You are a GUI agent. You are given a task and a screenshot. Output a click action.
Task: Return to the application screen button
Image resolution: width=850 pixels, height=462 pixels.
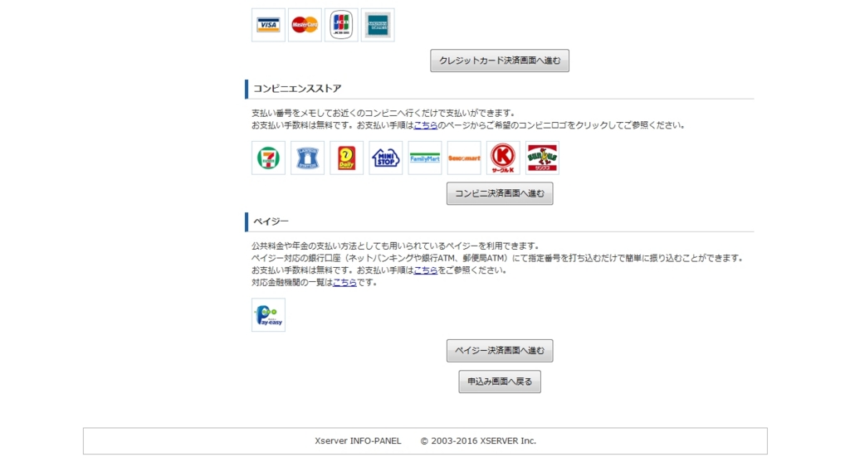(x=500, y=382)
